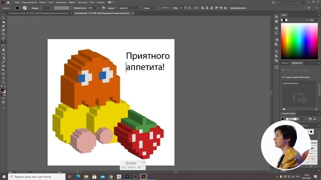Open the Align panel icon in the dock

point(276,56)
